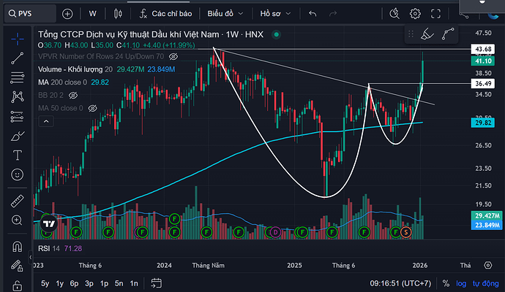
Task: Select the XABCD pattern tool
Action: click(18, 96)
